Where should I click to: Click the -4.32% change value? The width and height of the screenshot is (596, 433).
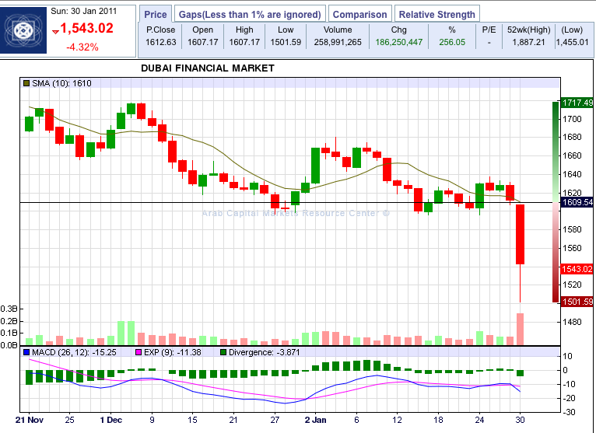click(82, 47)
